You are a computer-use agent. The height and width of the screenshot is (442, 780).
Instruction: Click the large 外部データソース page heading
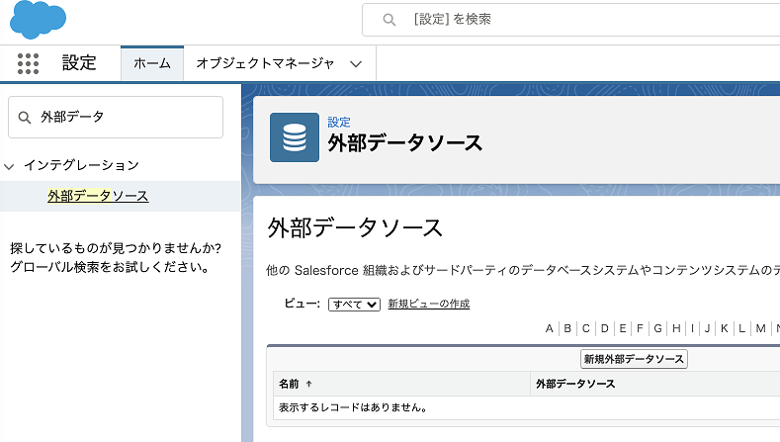tap(355, 228)
